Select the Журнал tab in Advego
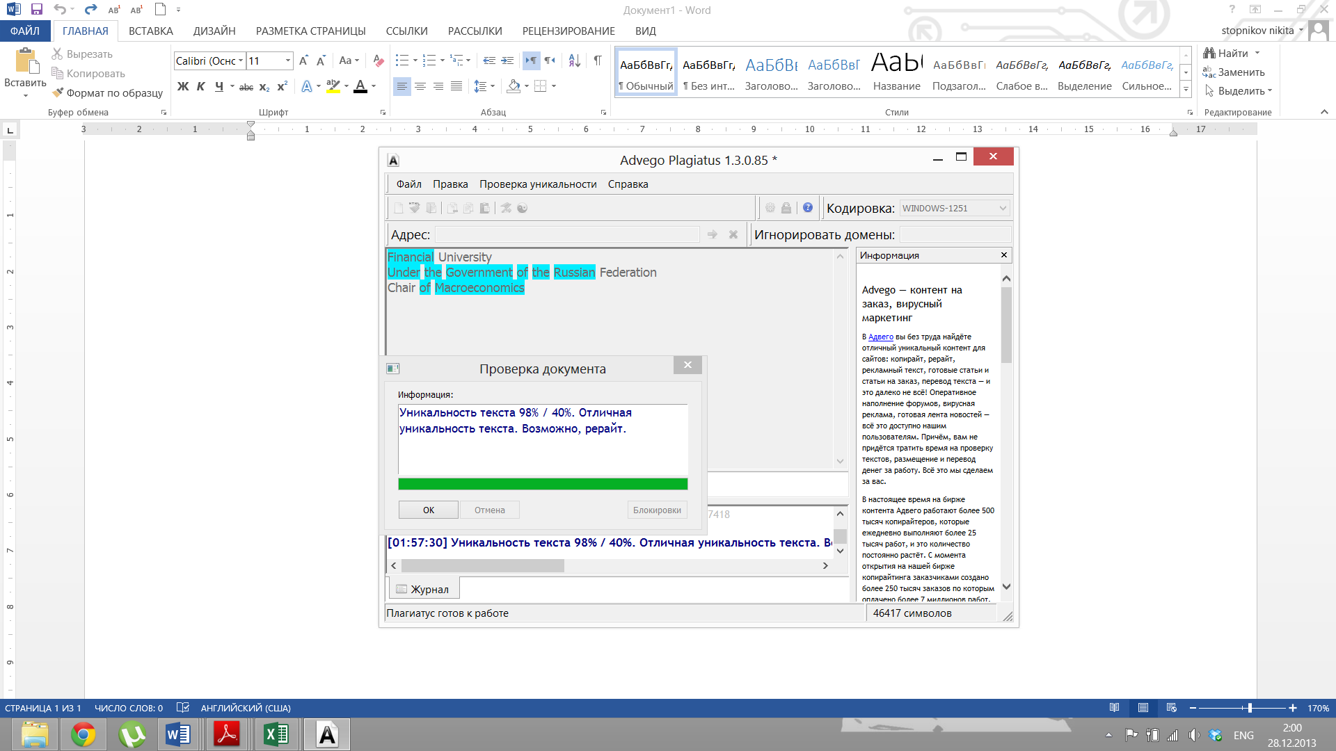This screenshot has width=1336, height=751. (422, 589)
